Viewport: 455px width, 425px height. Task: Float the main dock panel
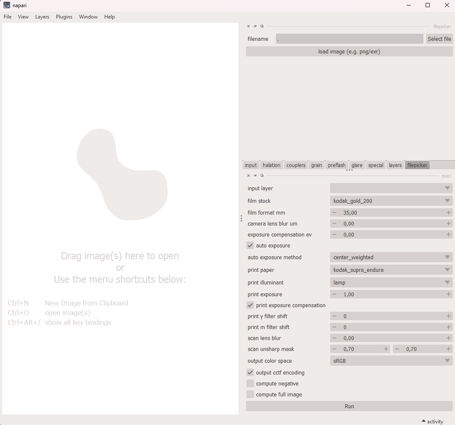click(262, 175)
